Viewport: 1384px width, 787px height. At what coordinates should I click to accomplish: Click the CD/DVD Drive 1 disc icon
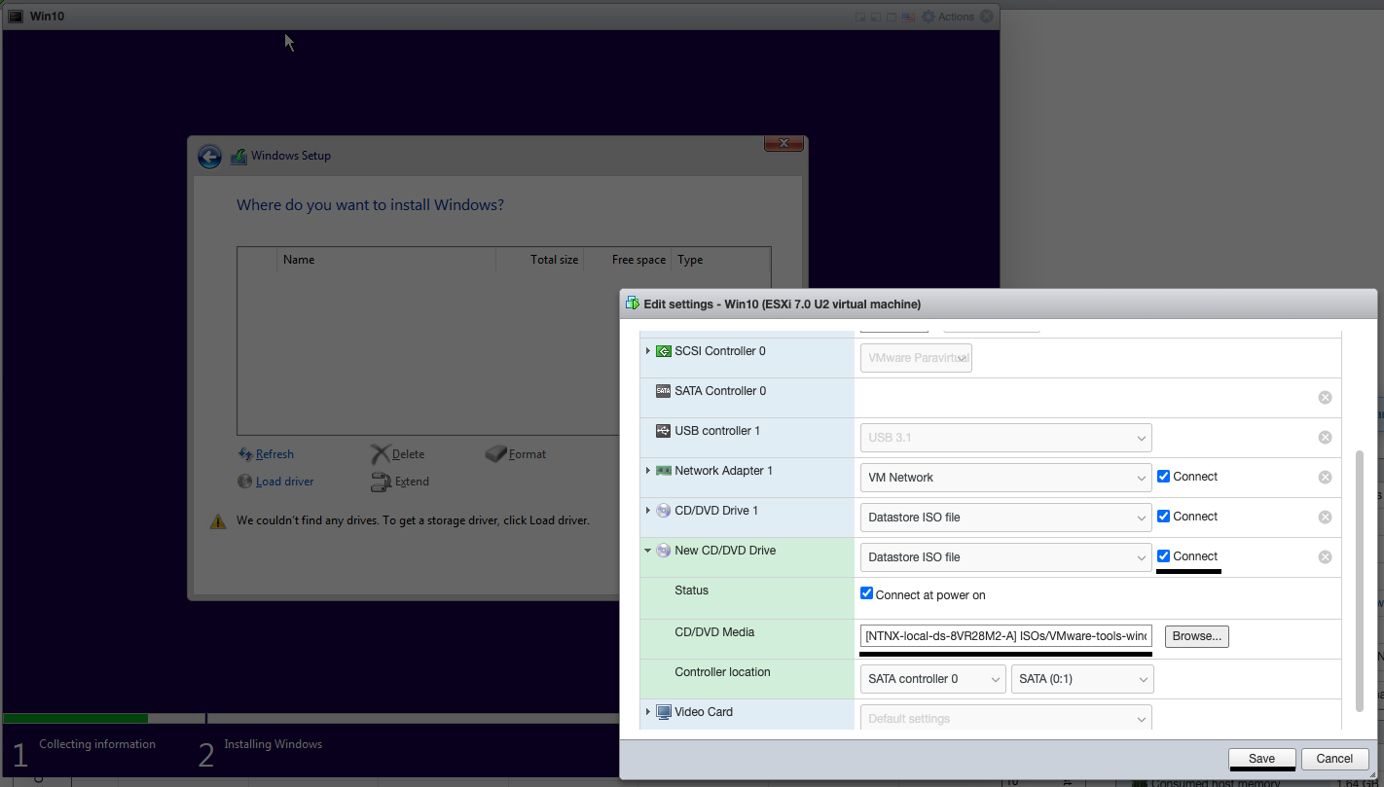(664, 511)
